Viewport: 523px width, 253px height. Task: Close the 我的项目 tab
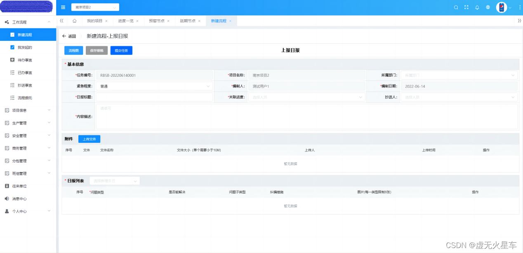[x=106, y=21]
